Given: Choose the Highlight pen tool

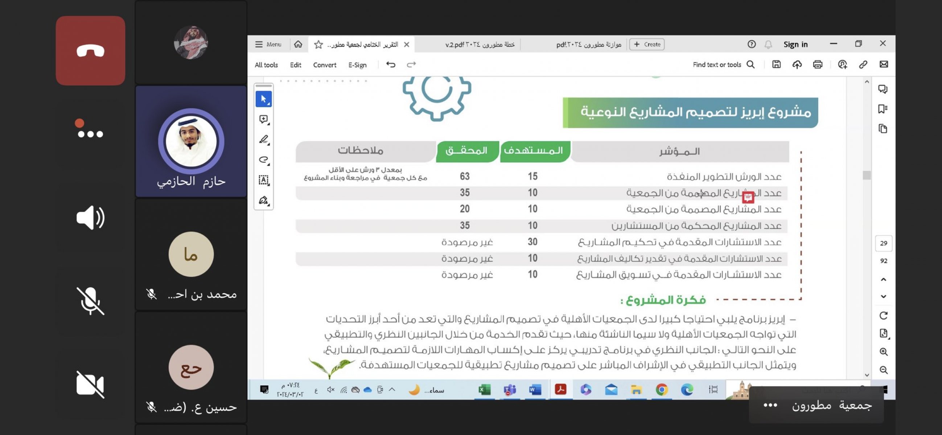Looking at the screenshot, I should [x=263, y=139].
